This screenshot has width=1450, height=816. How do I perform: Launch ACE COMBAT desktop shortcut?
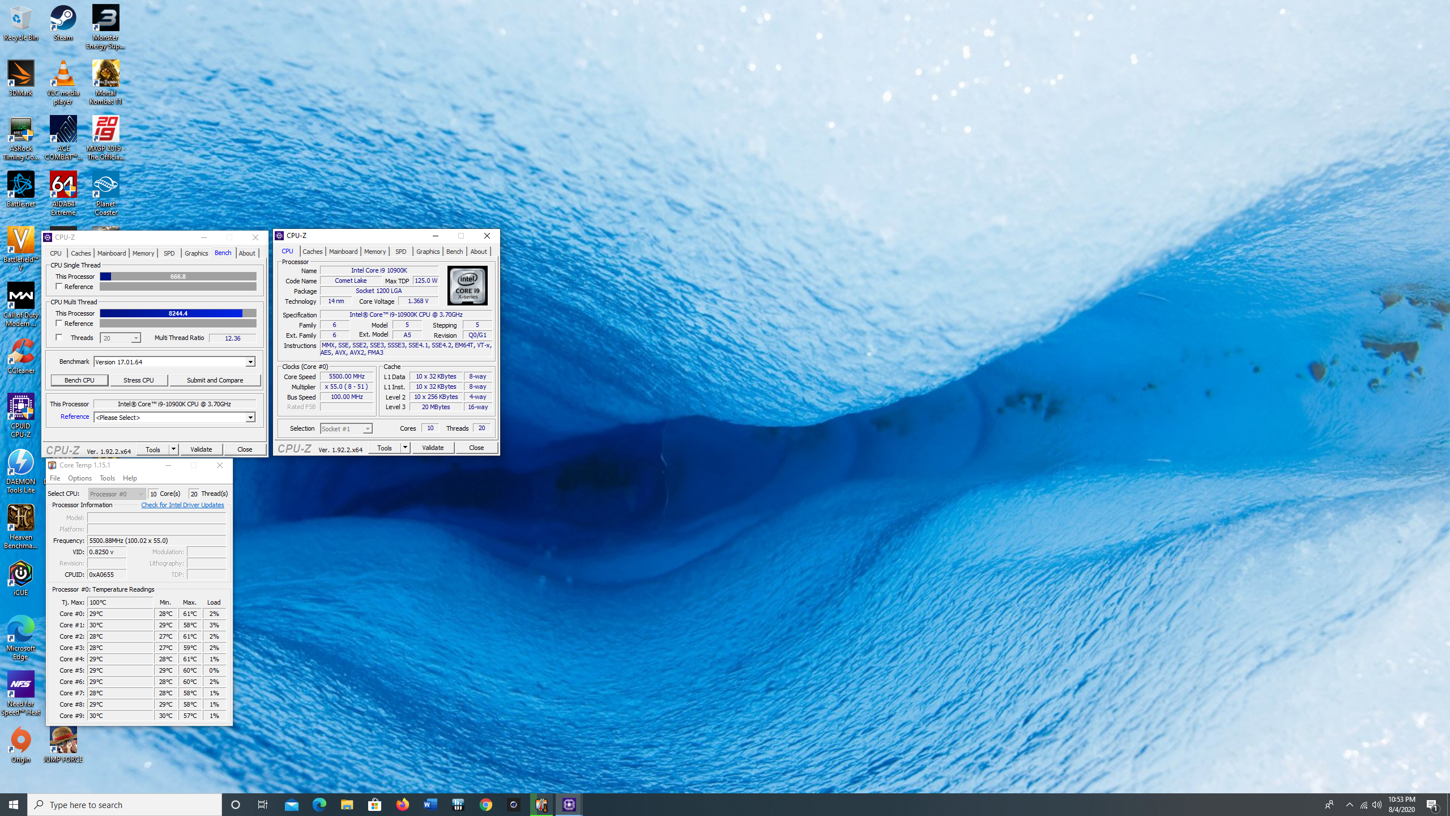tap(63, 138)
